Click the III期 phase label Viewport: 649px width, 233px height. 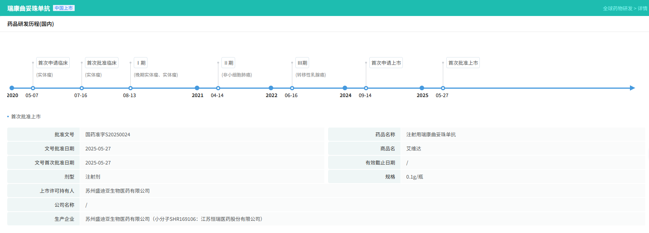[x=302, y=63]
